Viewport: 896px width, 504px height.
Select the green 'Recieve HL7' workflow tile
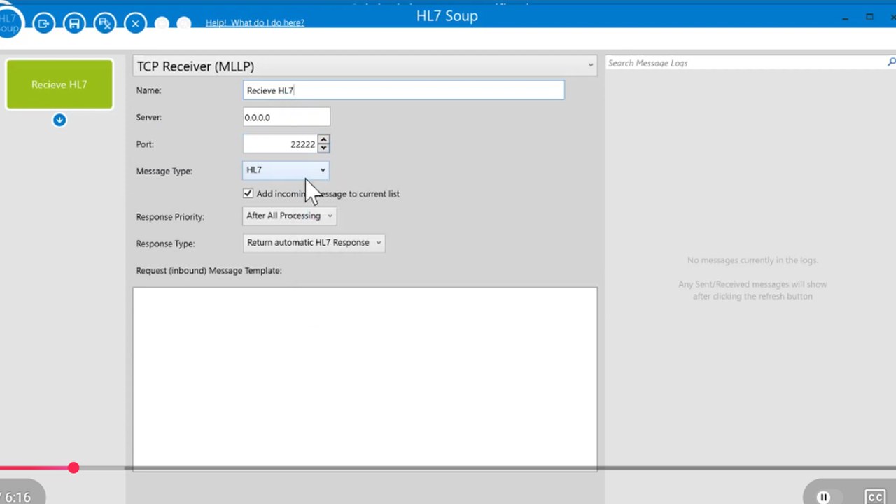click(59, 84)
